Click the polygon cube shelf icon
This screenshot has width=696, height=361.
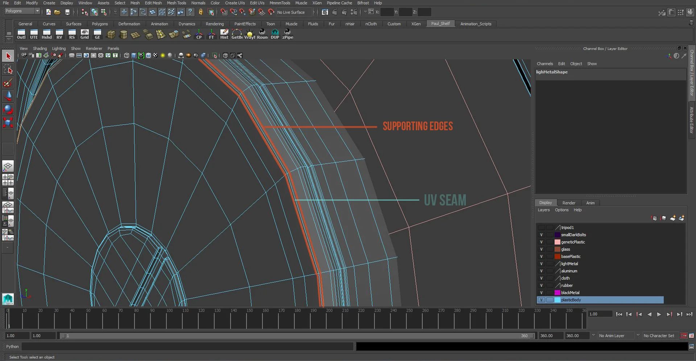point(111,34)
